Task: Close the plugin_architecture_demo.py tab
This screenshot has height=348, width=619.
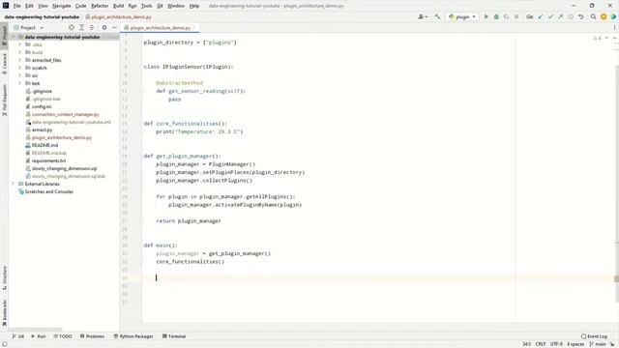Action: (x=195, y=28)
